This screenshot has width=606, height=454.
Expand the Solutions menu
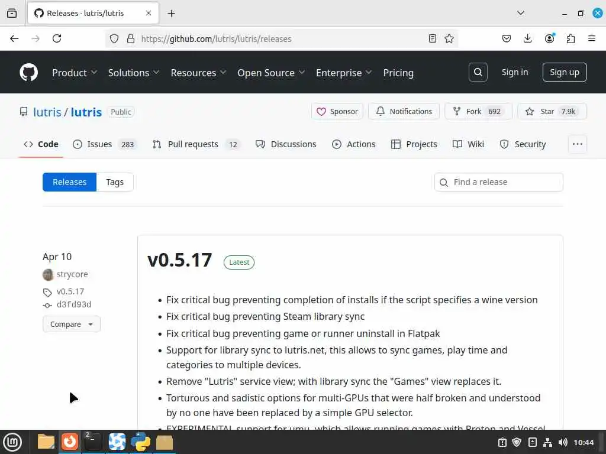point(134,73)
